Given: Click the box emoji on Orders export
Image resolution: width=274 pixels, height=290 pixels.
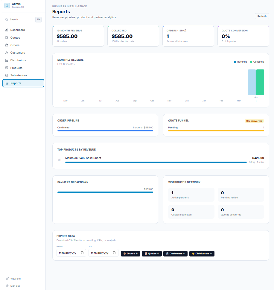Looking at the screenshot, I should [x=125, y=253].
